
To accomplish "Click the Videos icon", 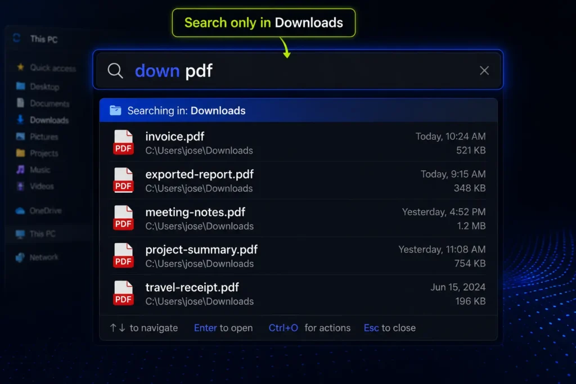I will click(21, 186).
